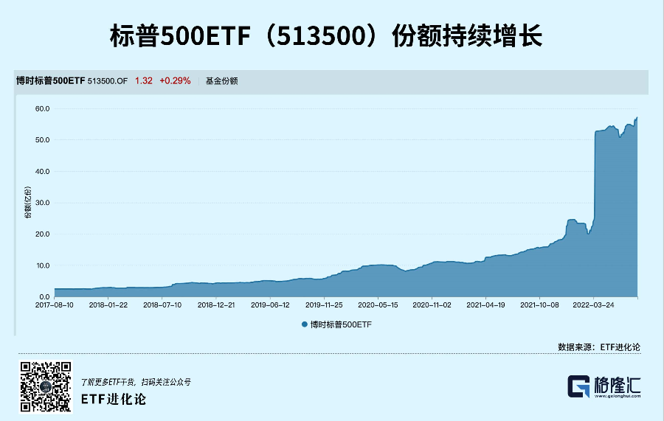
Task: Click the y-axis label 20.0
Action: tap(42, 234)
